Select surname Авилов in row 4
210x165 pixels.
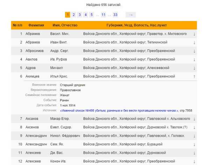(31, 59)
